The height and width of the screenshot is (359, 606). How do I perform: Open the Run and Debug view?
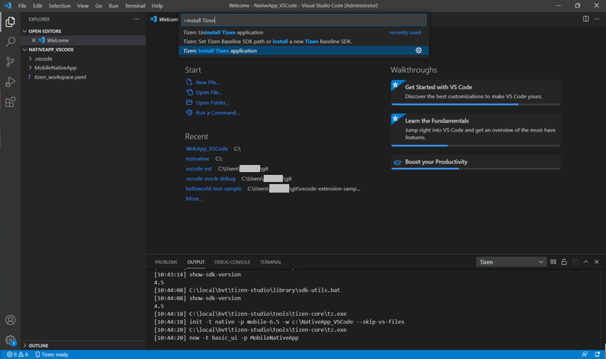[x=10, y=82]
